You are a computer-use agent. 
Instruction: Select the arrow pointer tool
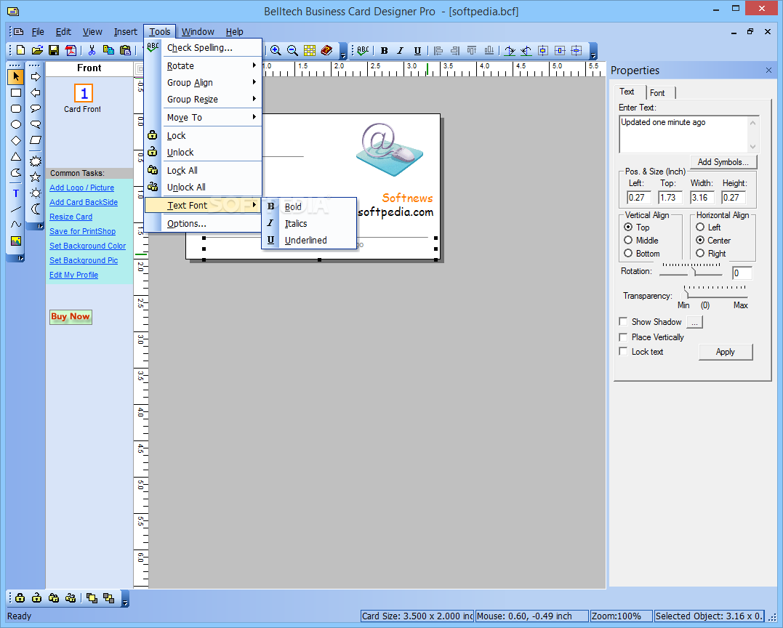(x=16, y=76)
